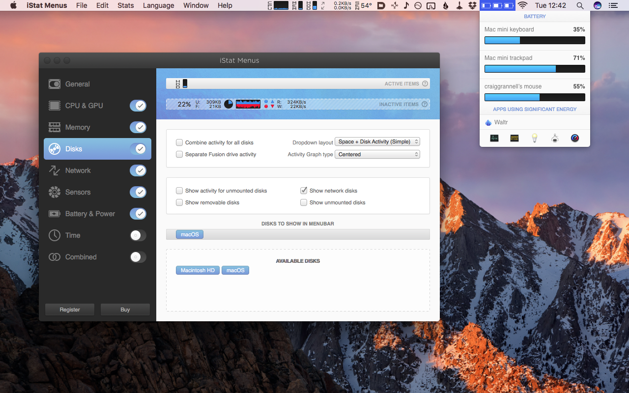Enable the Combined switch
The width and height of the screenshot is (629, 393).
(x=138, y=257)
